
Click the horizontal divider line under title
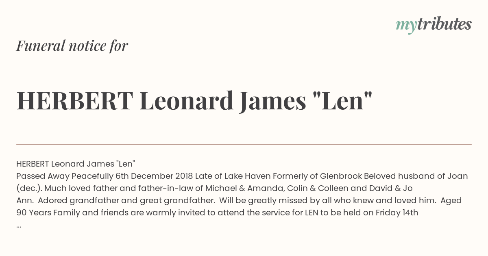tap(244, 144)
